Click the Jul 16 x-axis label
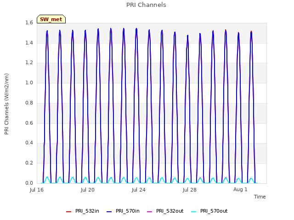The width and height of the screenshot is (294, 220). pyautogui.click(x=37, y=190)
